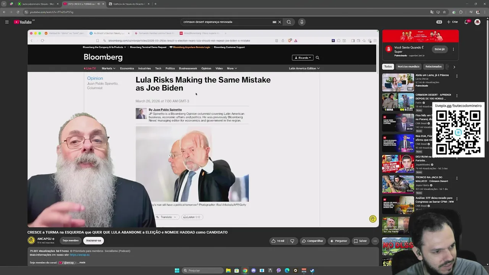
Task: Bookmark this page with the star icon
Action: 444,12
